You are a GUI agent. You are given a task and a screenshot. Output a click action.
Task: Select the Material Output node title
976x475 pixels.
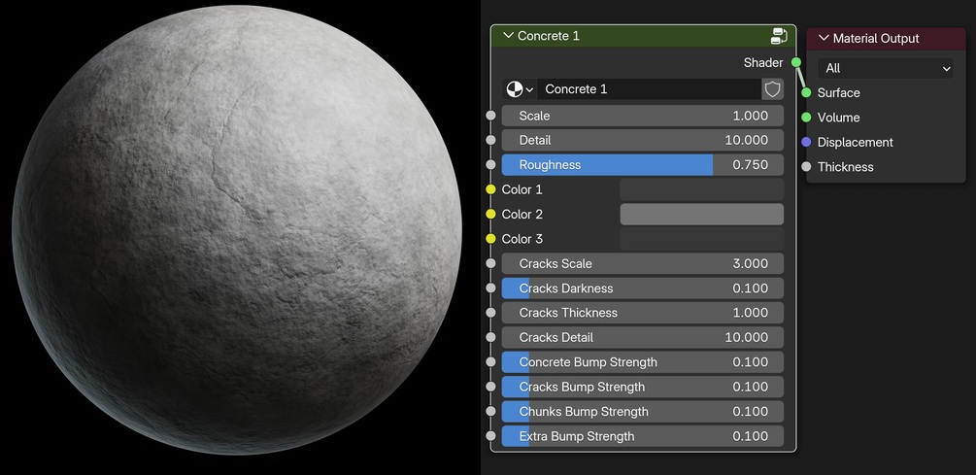click(x=876, y=39)
